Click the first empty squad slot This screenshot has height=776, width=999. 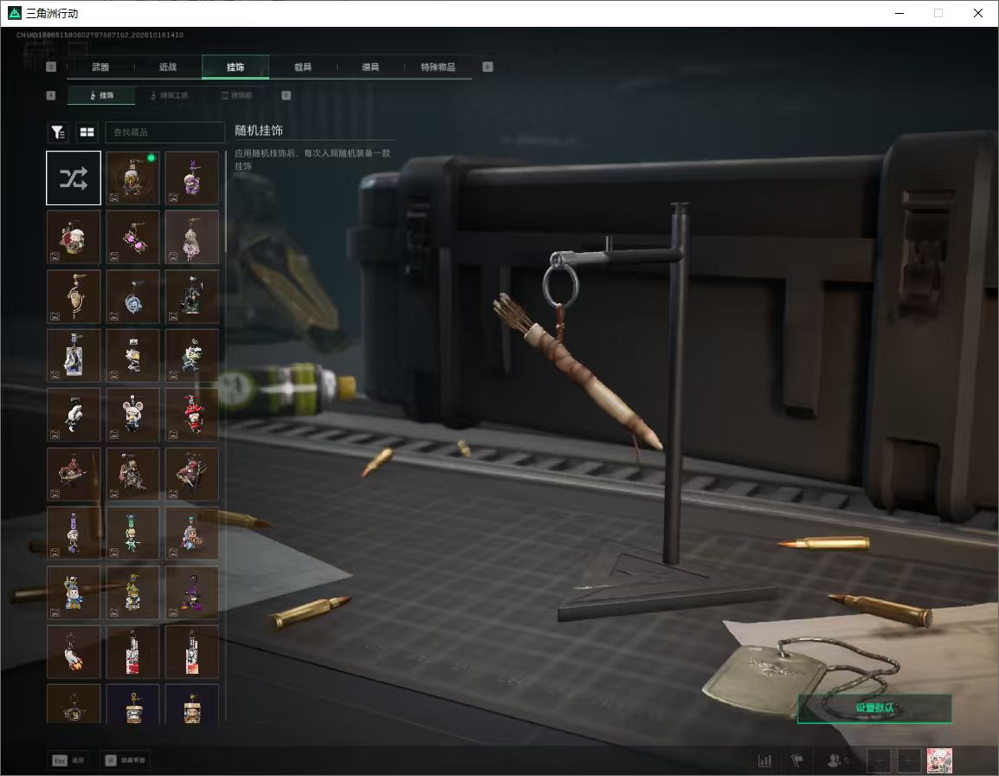[880, 760]
